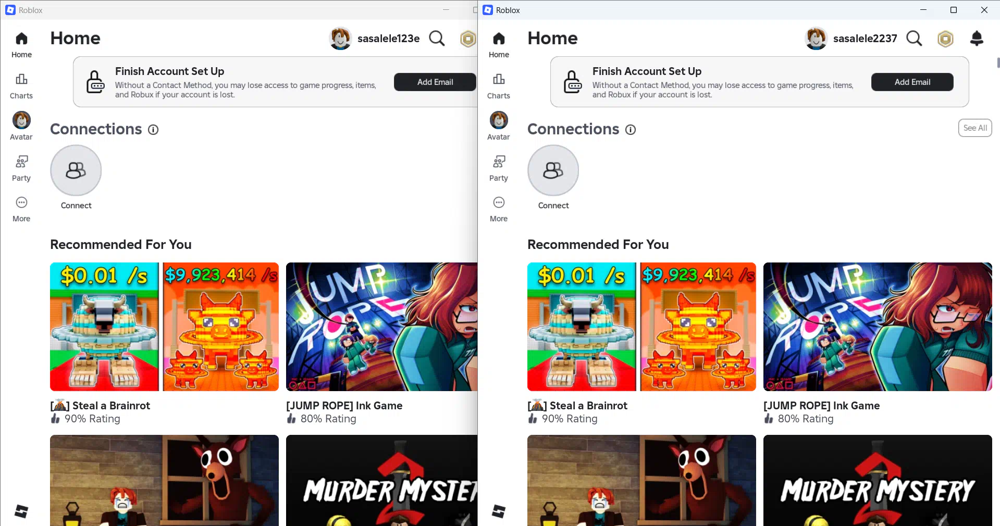
Task: Maximize the right Roblox window
Action: pyautogui.click(x=954, y=10)
